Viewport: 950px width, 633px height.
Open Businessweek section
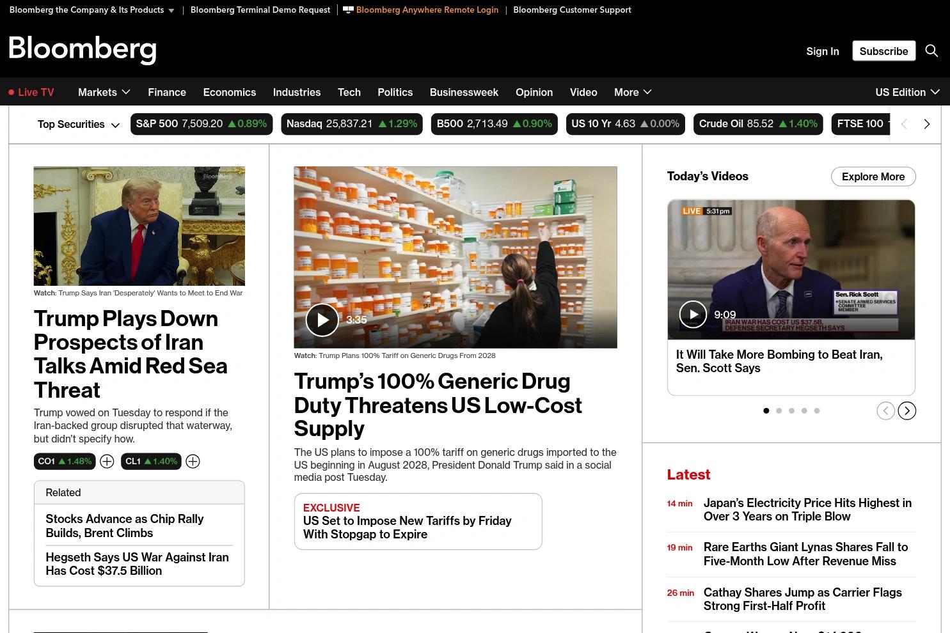(x=464, y=92)
